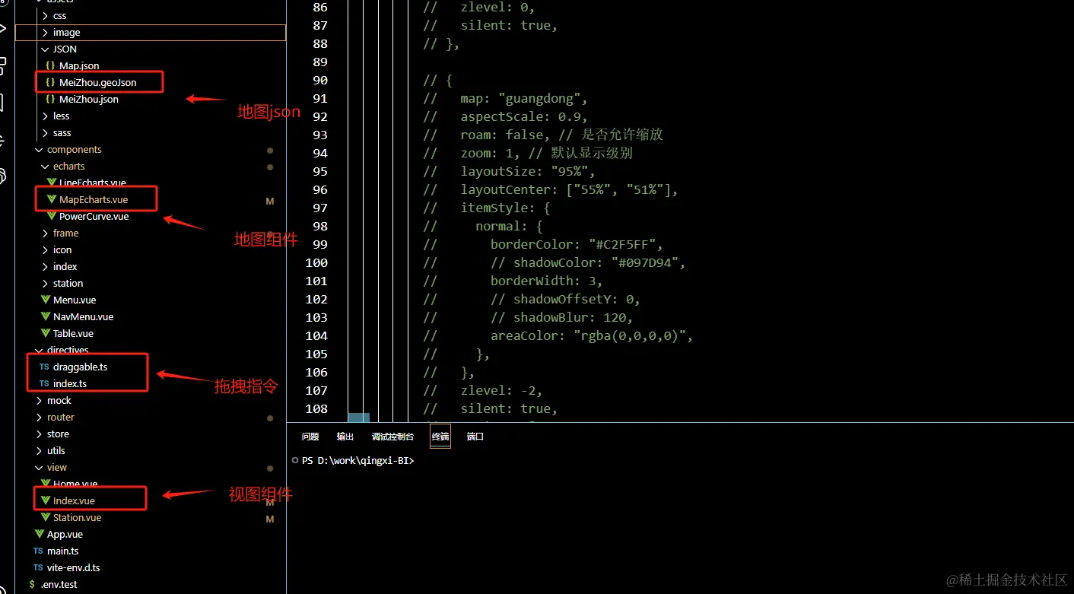Click the Vue logo next to Table.vue

(46, 334)
